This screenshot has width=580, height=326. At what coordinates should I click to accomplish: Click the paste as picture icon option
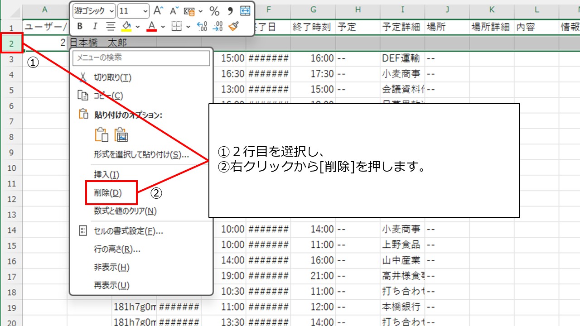pyautogui.click(x=122, y=134)
